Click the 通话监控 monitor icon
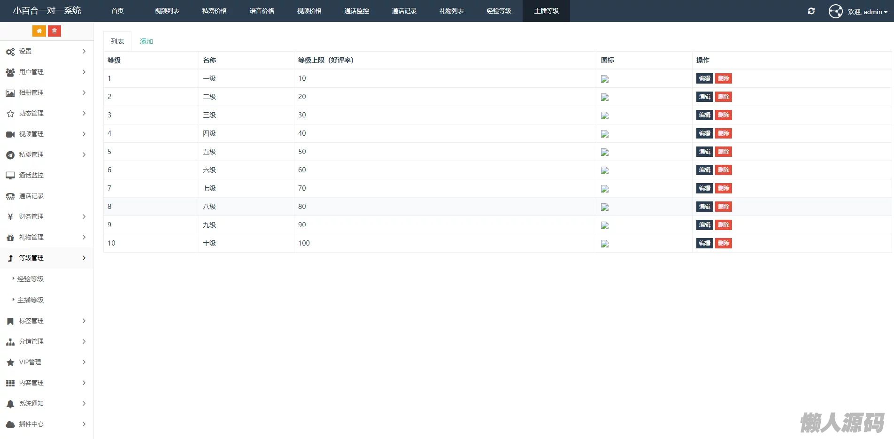 pyautogui.click(x=10, y=176)
